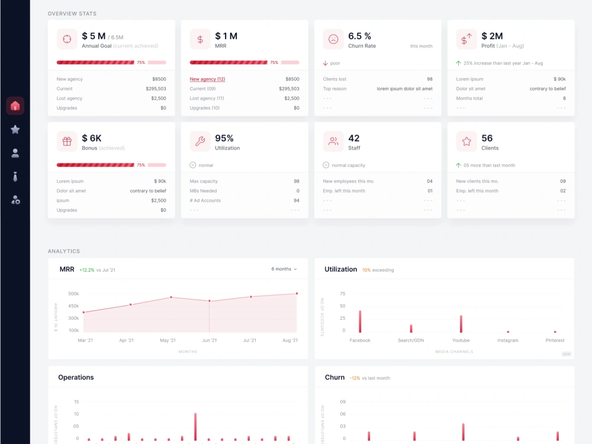The height and width of the screenshot is (444, 592).
Task: Click 'this month' label on Churn Rate
Action: point(422,46)
